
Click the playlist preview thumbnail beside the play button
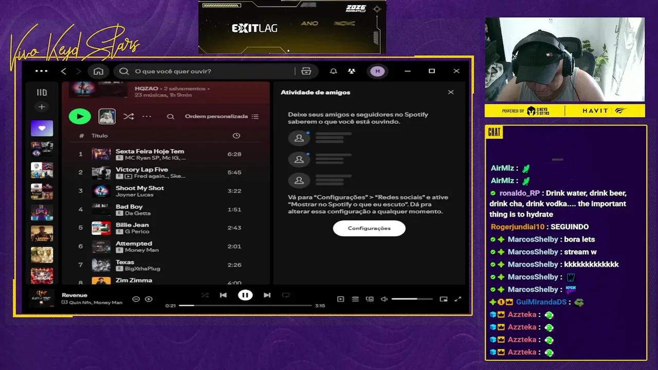(107, 117)
